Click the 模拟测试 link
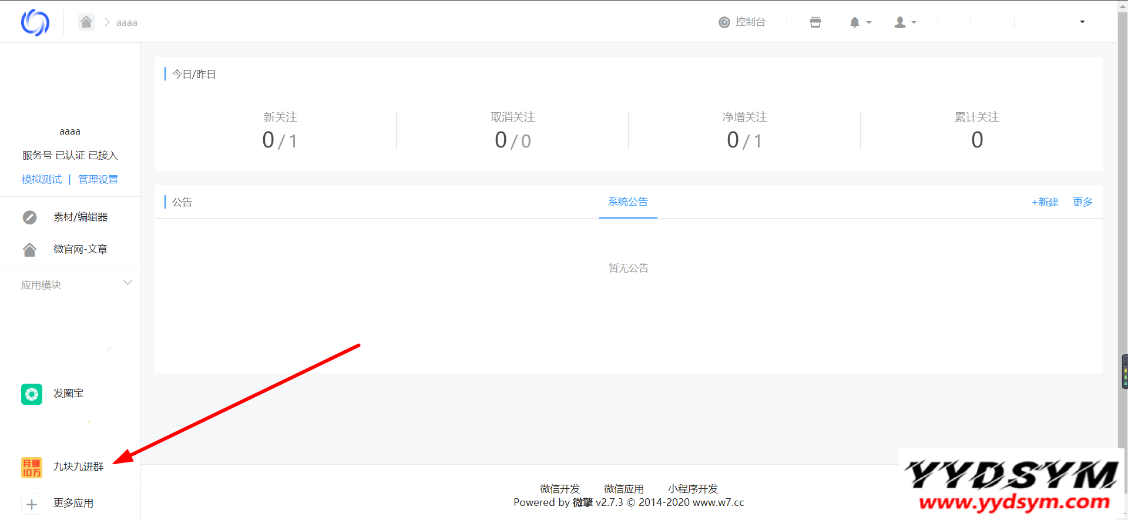This screenshot has width=1128, height=520. 42,179
